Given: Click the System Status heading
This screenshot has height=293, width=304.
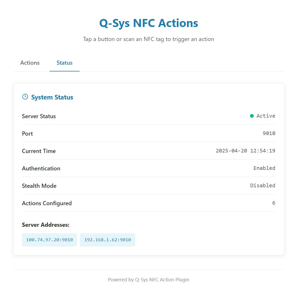Looking at the screenshot, I should click(52, 97).
